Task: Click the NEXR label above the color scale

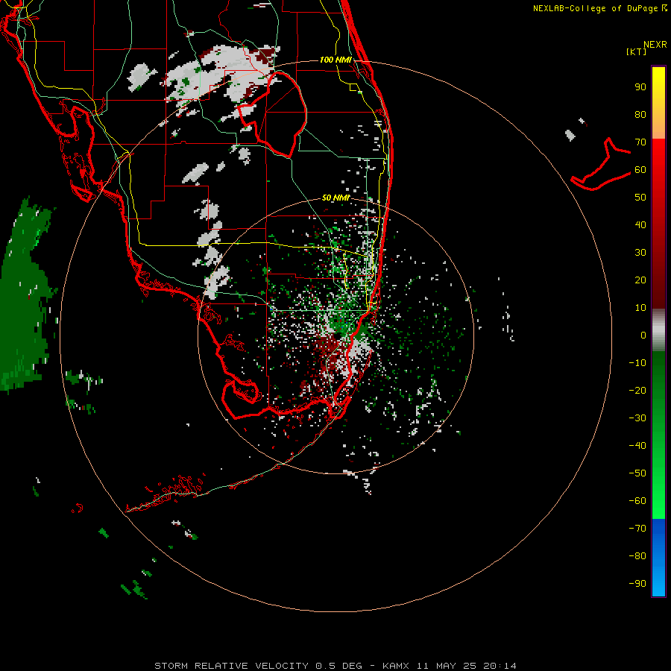Action: [655, 45]
